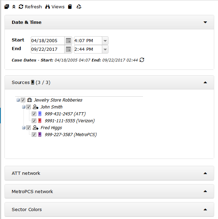Uncheck the 999-227-3587 MetroPCS checkbox
This screenshot has width=218, height=219.
pos(34,135)
